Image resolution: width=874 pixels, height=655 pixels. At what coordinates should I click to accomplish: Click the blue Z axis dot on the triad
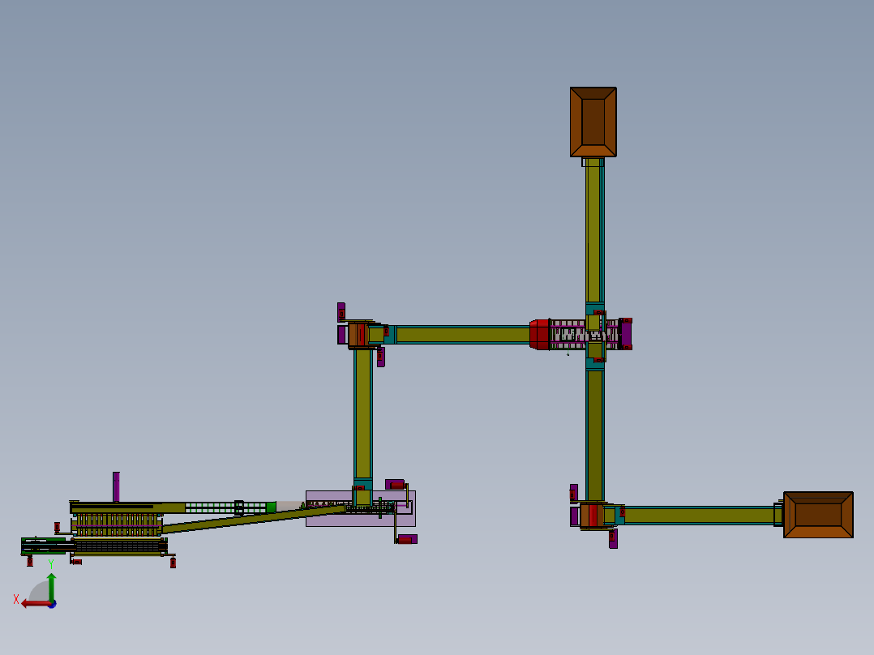pyautogui.click(x=53, y=604)
